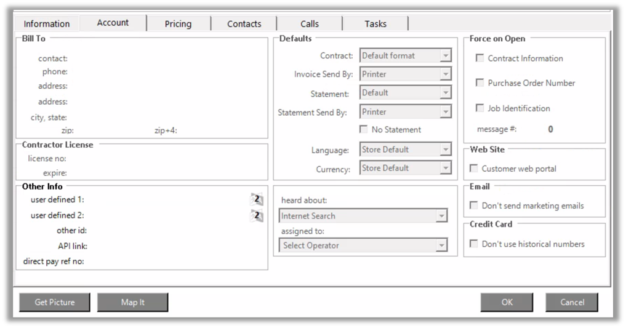
Task: Check the Purchase Order Number option
Action: coord(480,83)
